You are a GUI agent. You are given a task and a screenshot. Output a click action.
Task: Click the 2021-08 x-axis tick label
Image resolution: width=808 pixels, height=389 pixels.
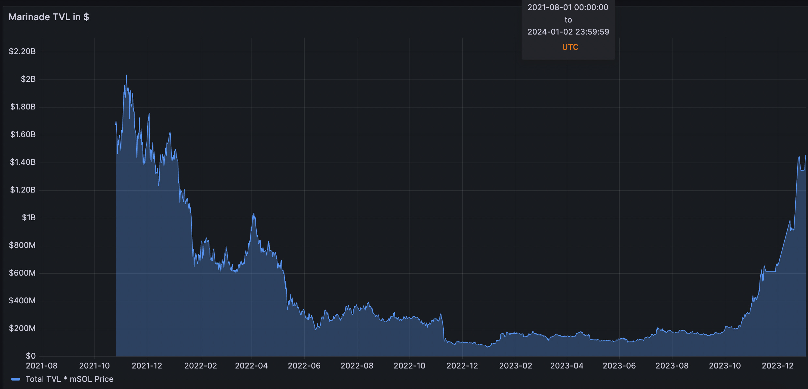click(x=42, y=366)
